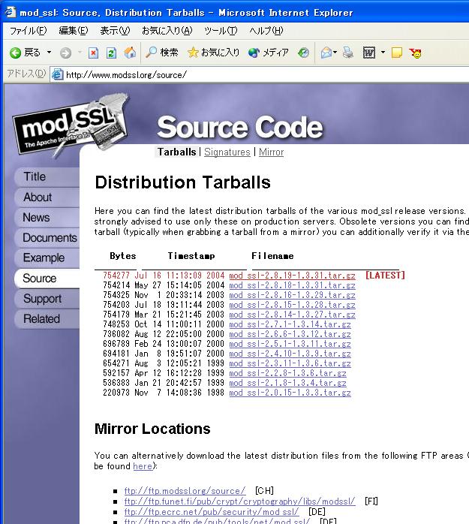Viewport: 469px width, 524px height.
Task: Open ftp://ftp.modssl.org/source/ mirror
Action: pyautogui.click(x=185, y=490)
